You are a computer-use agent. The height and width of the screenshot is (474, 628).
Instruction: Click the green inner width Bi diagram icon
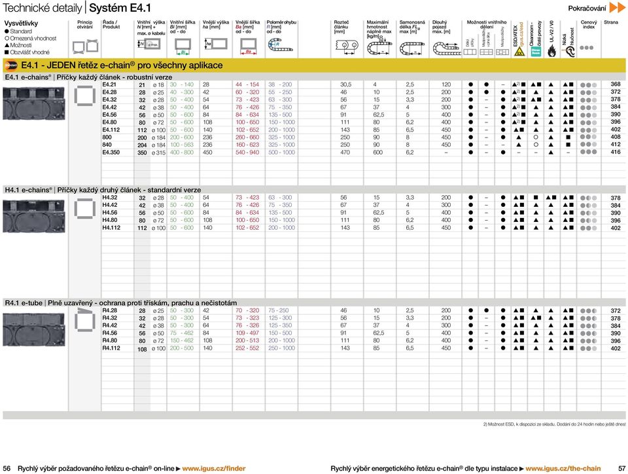coord(183,46)
